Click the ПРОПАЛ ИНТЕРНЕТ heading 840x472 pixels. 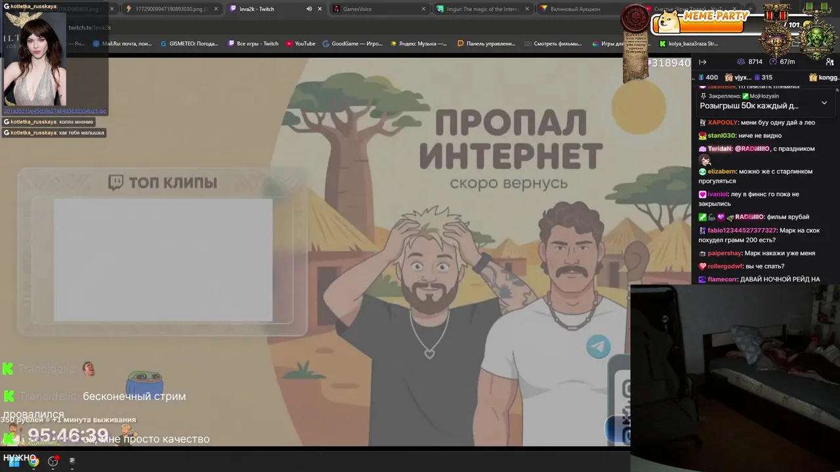510,140
